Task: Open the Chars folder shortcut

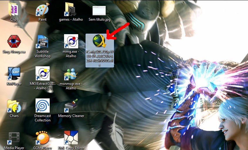Action: [x=14, y=106]
